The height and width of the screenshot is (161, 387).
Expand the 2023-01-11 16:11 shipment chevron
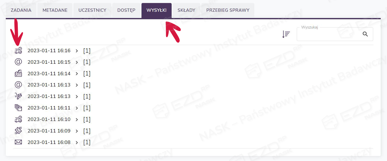click(77, 108)
